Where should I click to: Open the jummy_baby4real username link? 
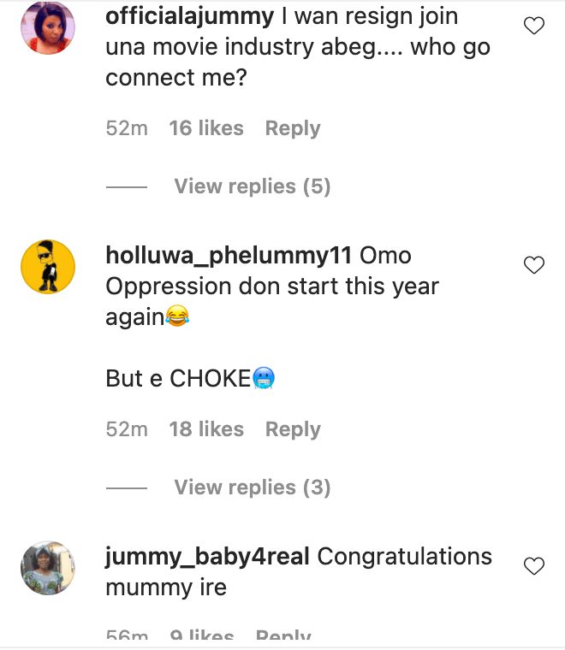(207, 557)
